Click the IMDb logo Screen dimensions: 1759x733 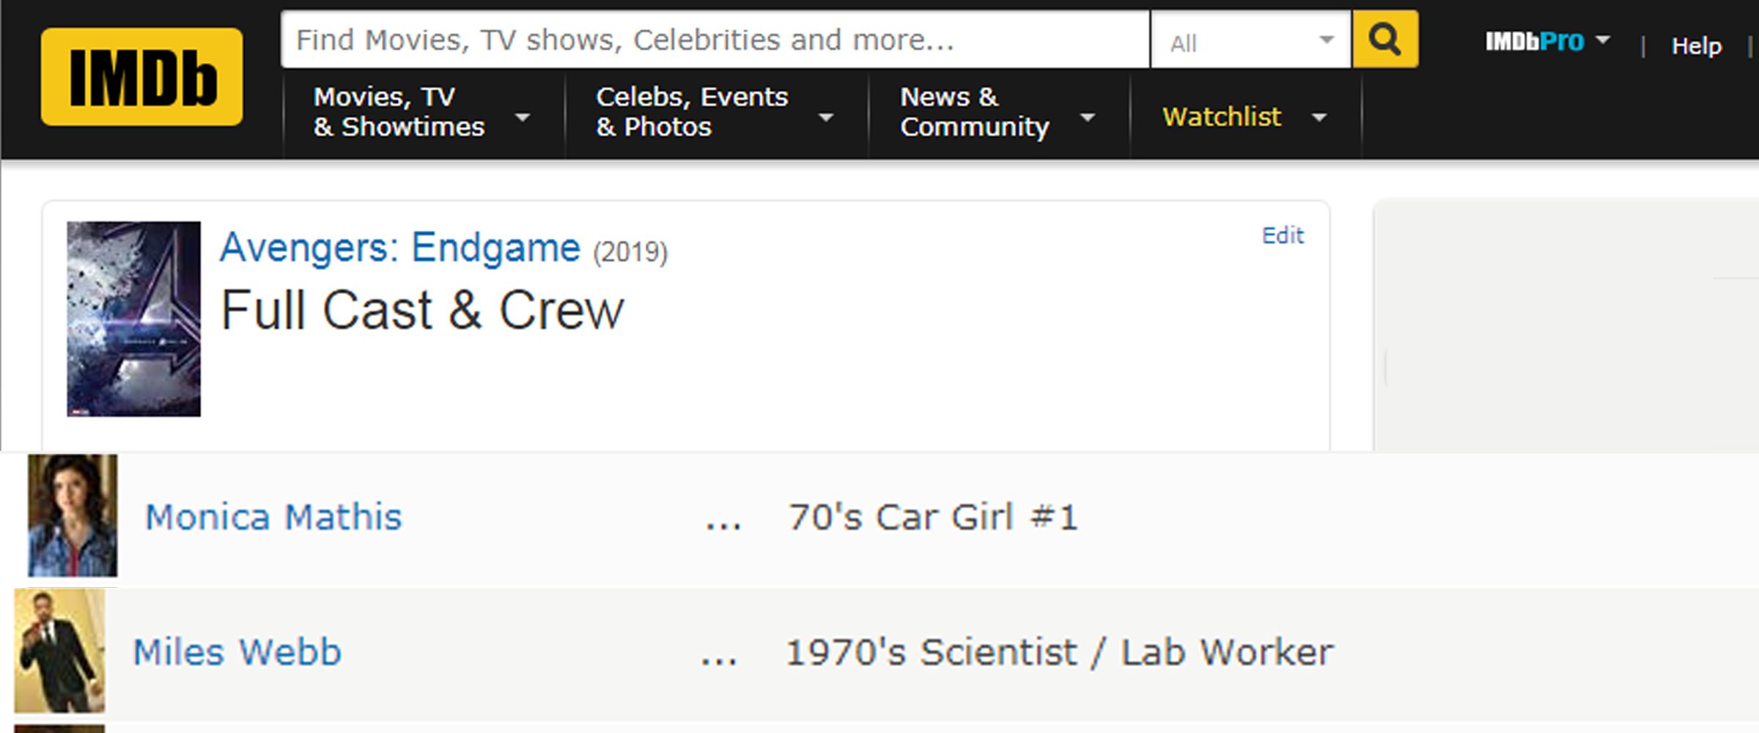(x=141, y=77)
